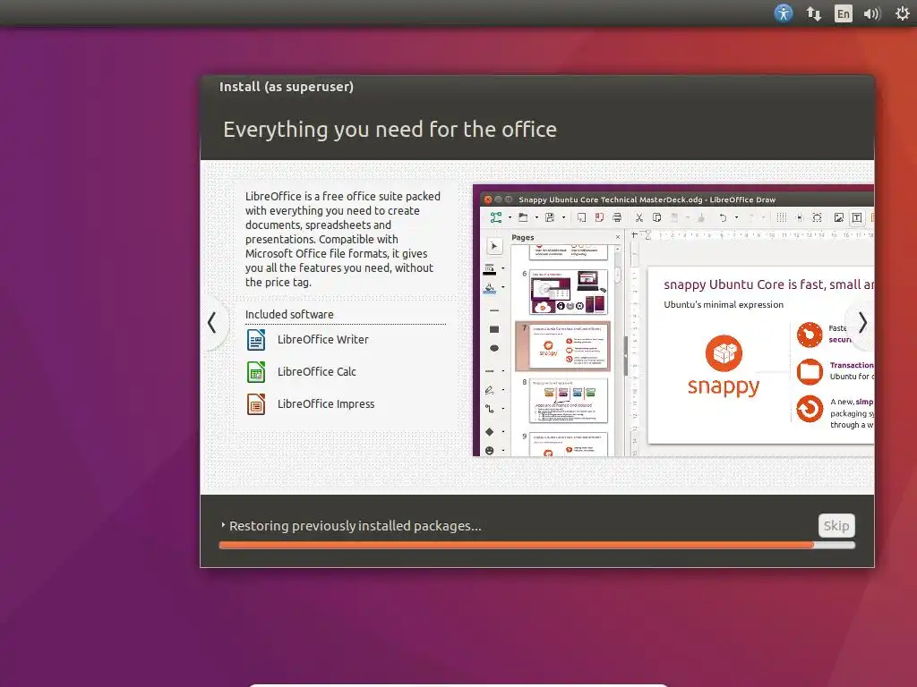This screenshot has width=917, height=687.
Task: Open the accessibility indicator menu
Action: click(x=783, y=13)
